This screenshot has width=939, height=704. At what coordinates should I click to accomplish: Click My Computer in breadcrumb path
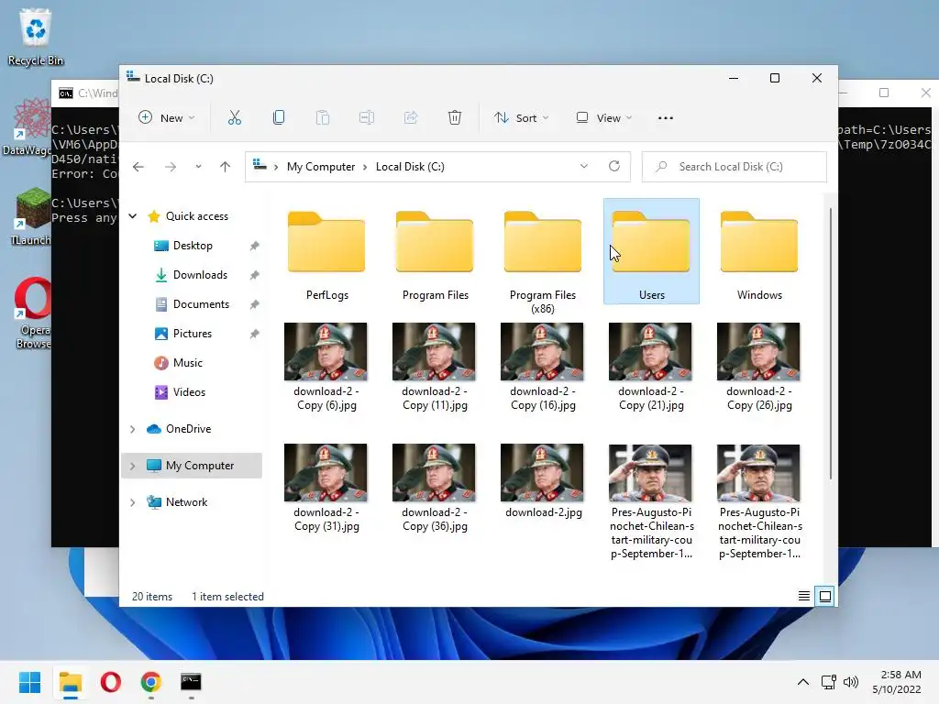[x=320, y=167]
